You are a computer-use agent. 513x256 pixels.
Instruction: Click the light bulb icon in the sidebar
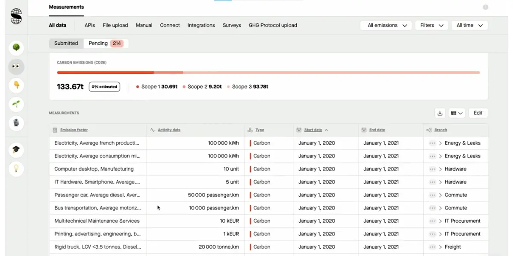pyautogui.click(x=16, y=169)
